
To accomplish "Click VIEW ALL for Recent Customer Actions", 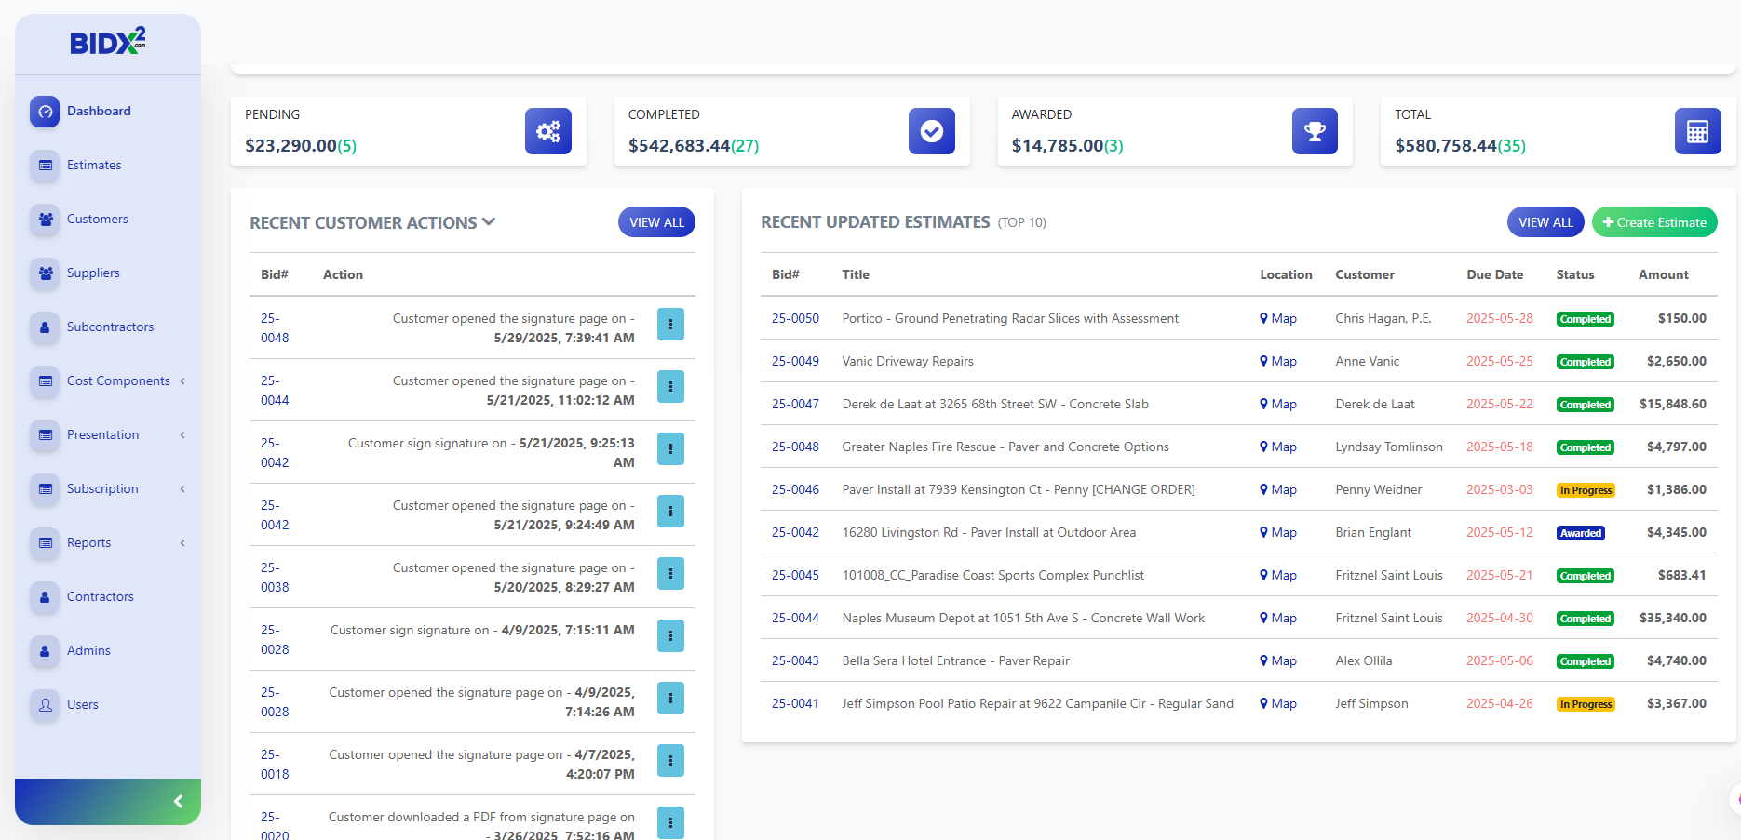I will [656, 221].
